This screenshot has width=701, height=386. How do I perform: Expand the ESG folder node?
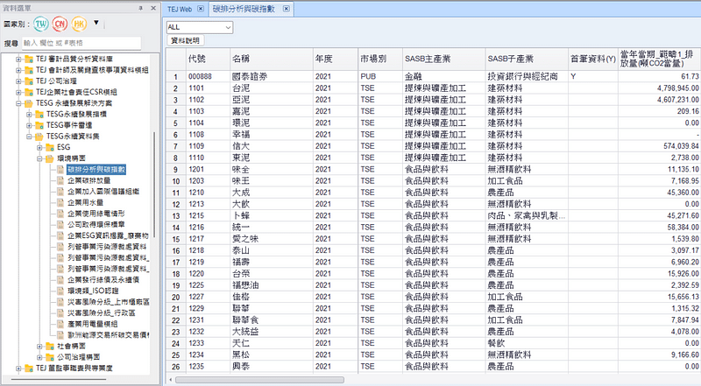(x=39, y=148)
